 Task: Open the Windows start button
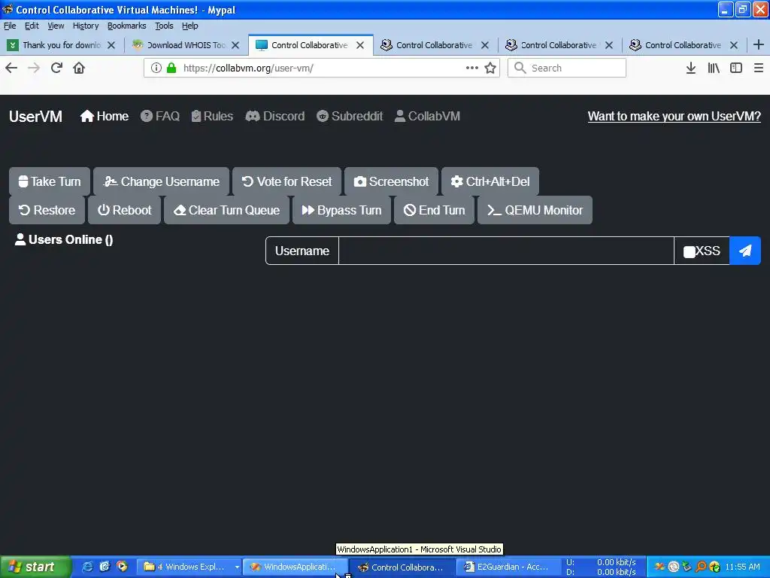[35, 567]
